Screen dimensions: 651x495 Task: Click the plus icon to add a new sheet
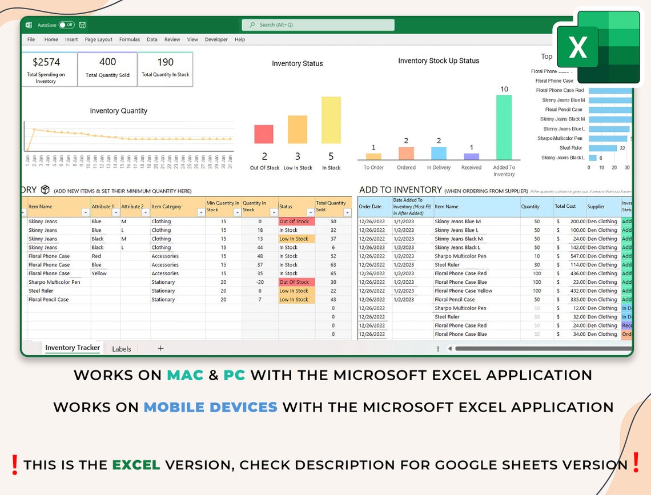(160, 348)
